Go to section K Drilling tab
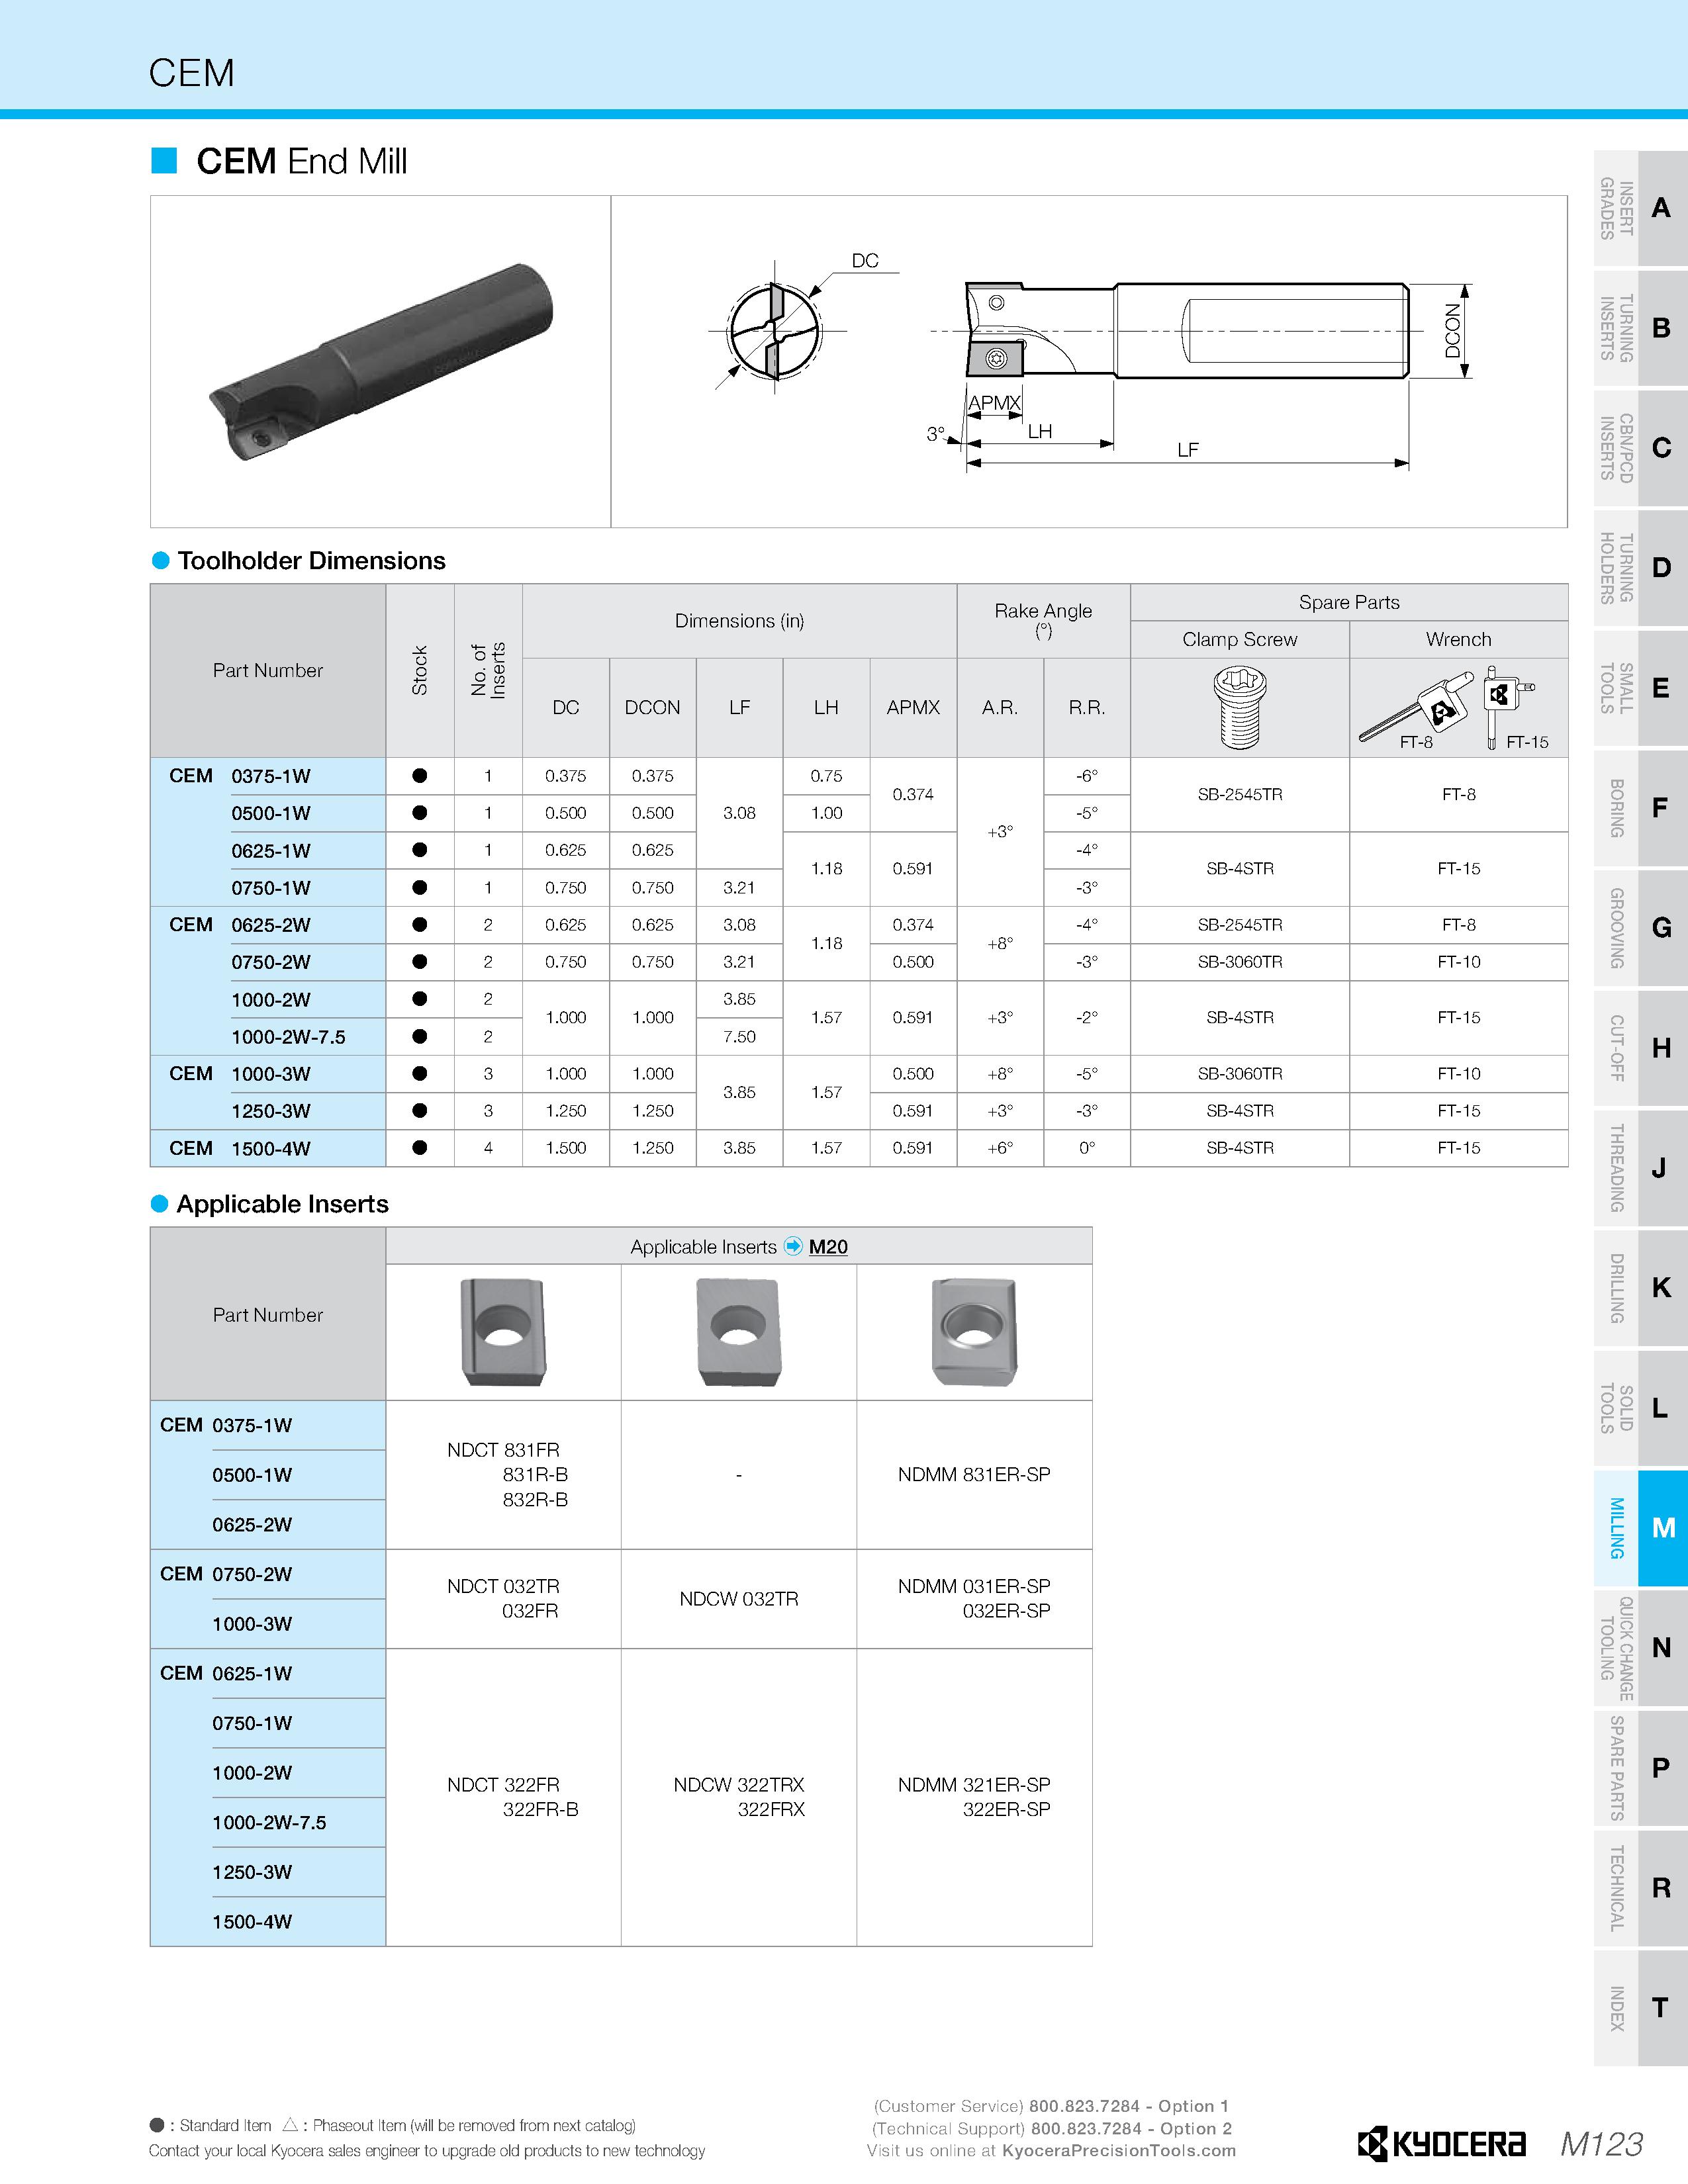This screenshot has height=2184, width=1688. point(1640,1288)
